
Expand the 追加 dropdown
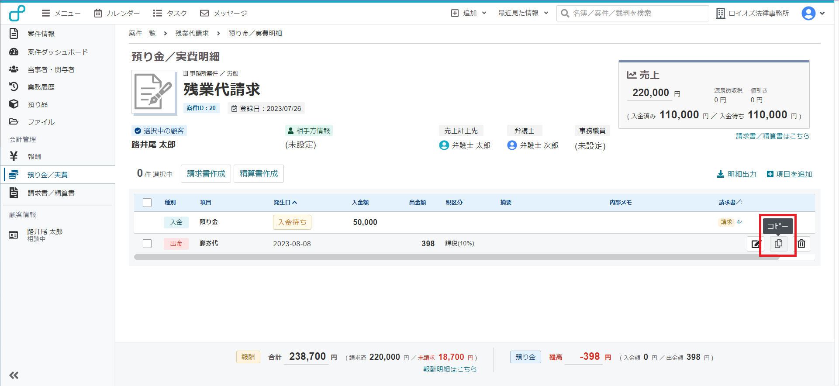[469, 13]
